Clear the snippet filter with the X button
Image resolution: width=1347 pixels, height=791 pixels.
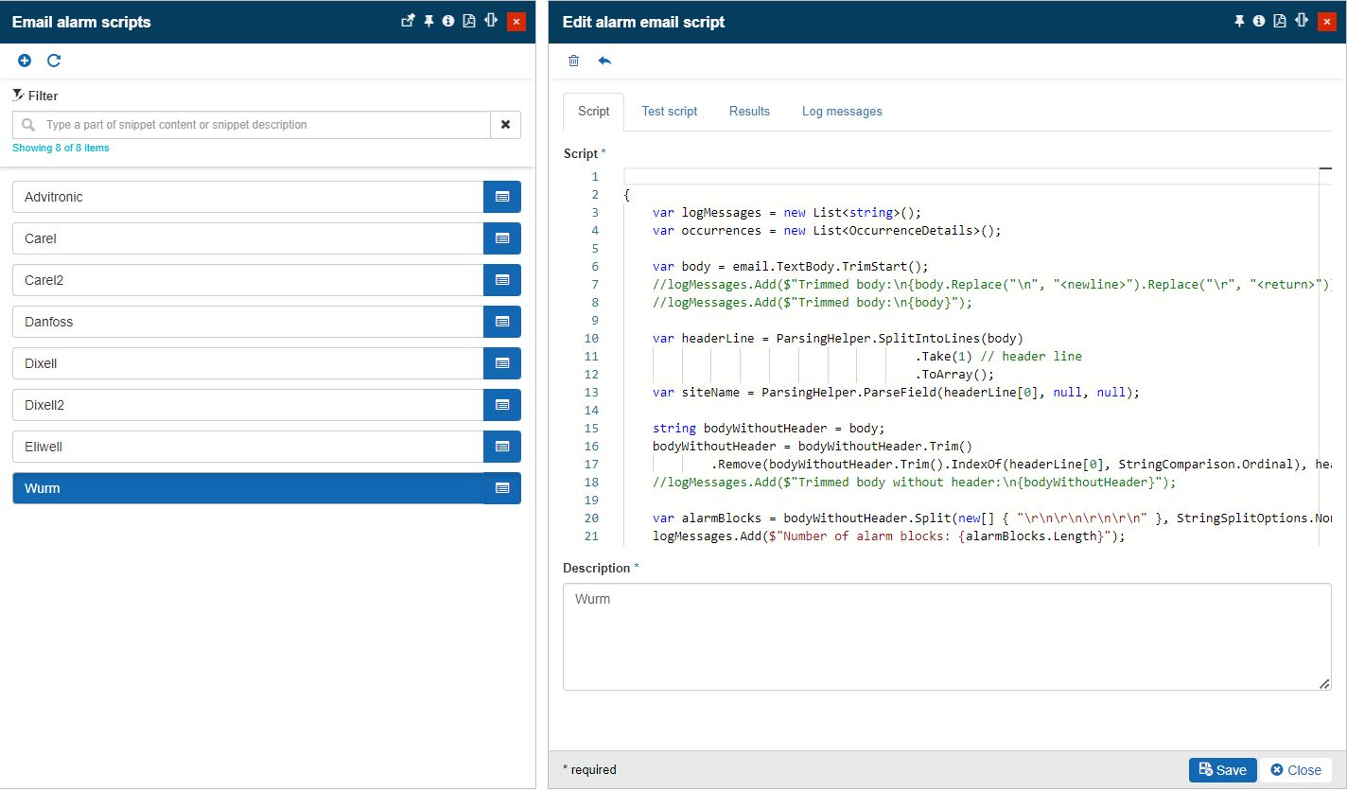(x=505, y=125)
